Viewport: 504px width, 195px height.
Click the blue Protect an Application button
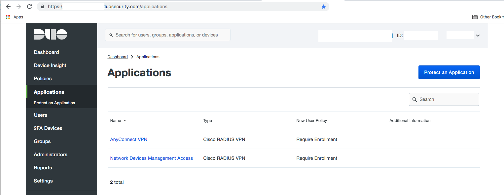[x=449, y=72]
